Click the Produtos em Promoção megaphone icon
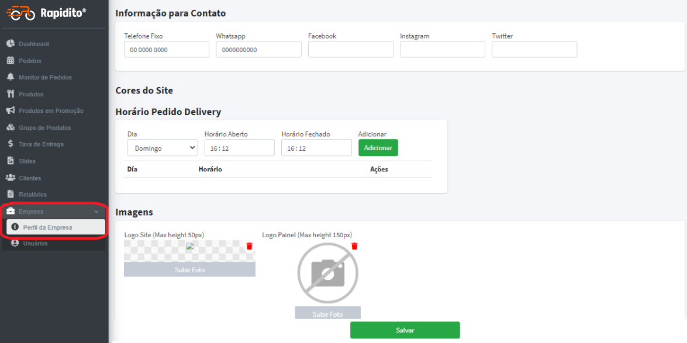The height and width of the screenshot is (343, 687). coord(11,110)
